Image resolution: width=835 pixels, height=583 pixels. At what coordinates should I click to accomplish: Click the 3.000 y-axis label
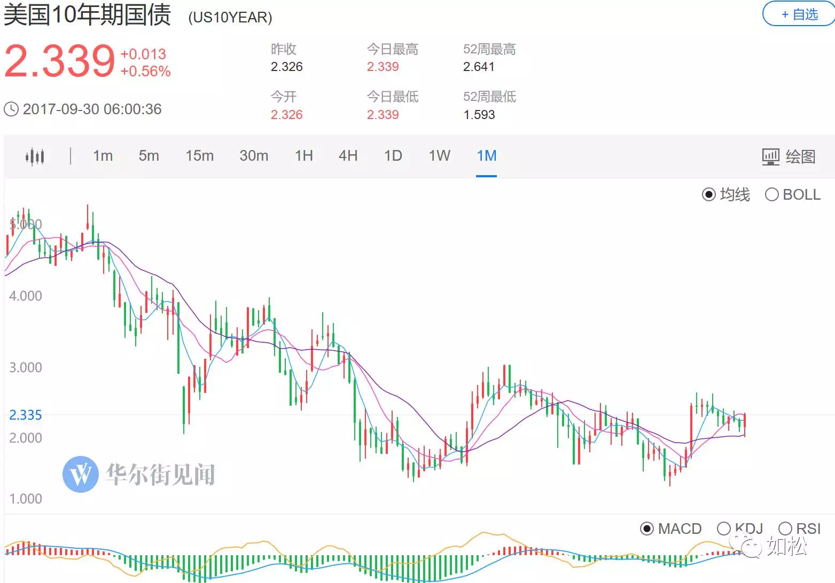26,367
